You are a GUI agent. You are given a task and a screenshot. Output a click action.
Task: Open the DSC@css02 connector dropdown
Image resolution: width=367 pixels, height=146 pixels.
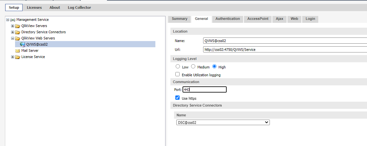coord(223,123)
